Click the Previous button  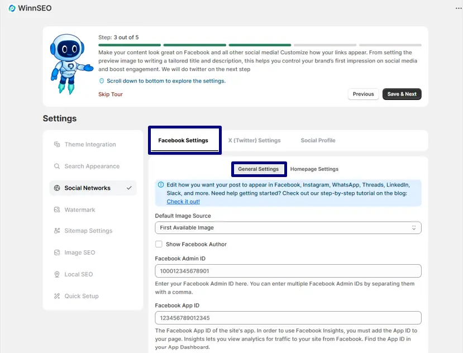coord(363,94)
